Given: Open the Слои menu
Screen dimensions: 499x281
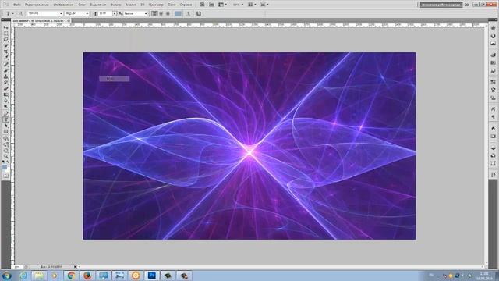Looking at the screenshot, I should (82, 5).
